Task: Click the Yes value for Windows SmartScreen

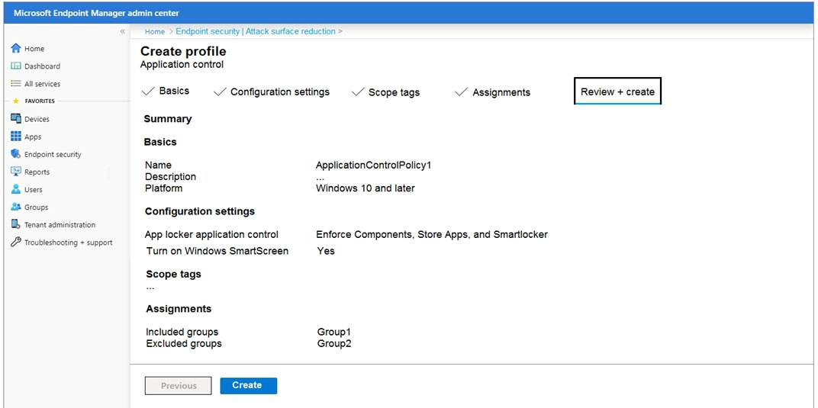Action: [326, 251]
